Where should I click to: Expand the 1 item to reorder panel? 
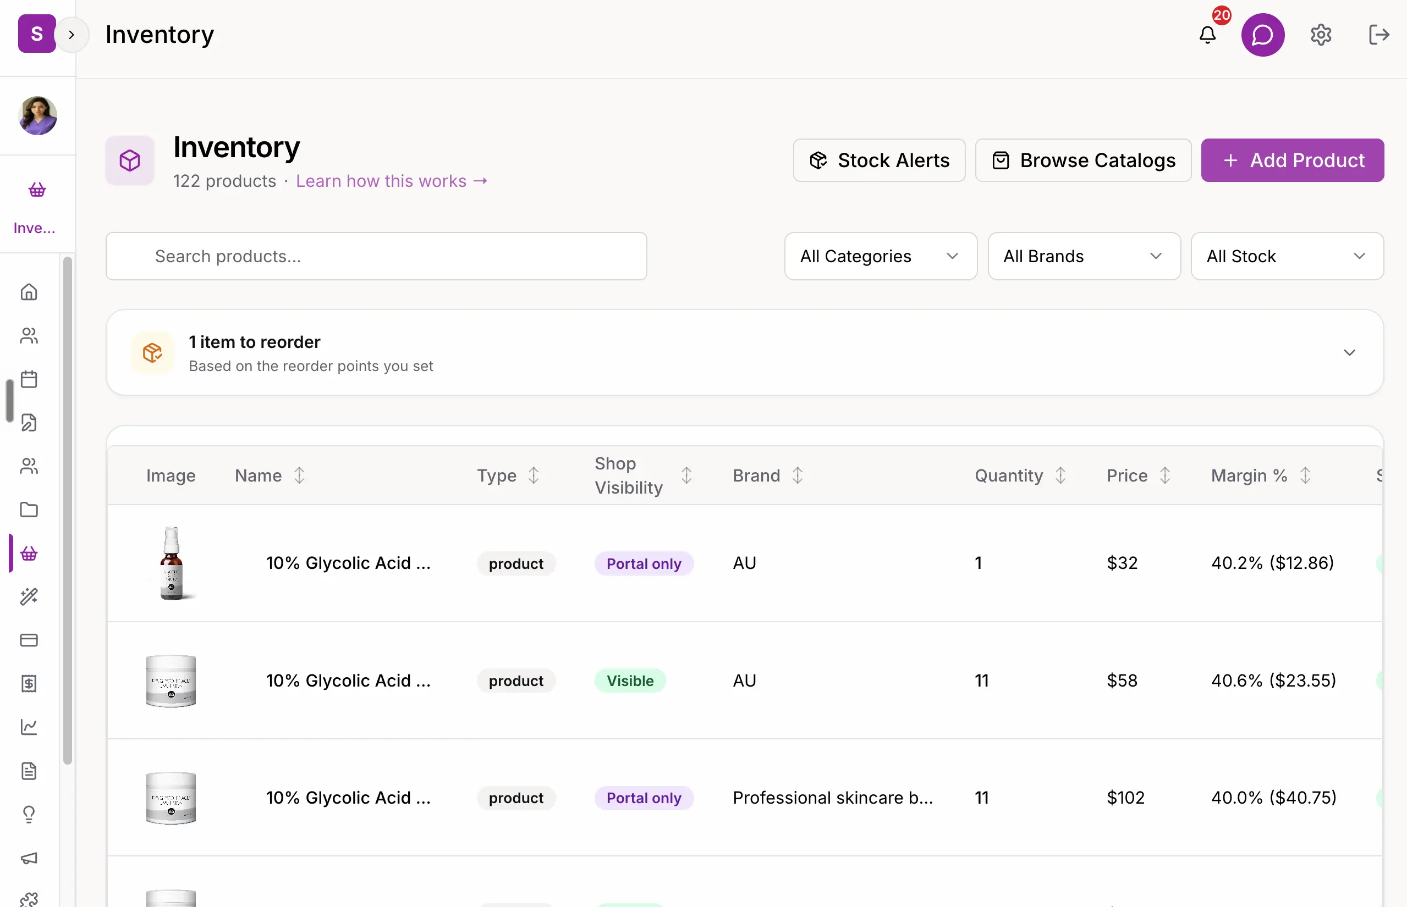pos(745,352)
